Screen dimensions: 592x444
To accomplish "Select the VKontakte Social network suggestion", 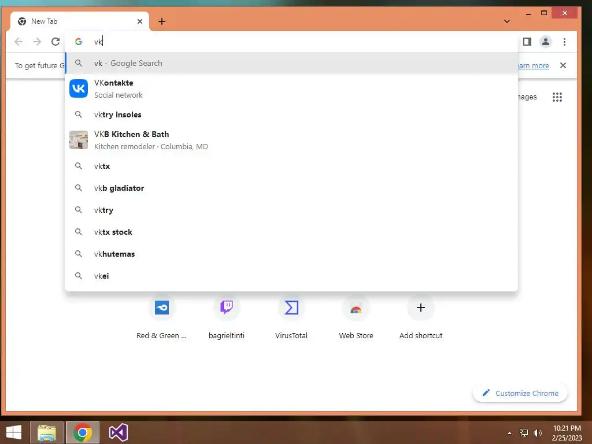I will [291, 88].
